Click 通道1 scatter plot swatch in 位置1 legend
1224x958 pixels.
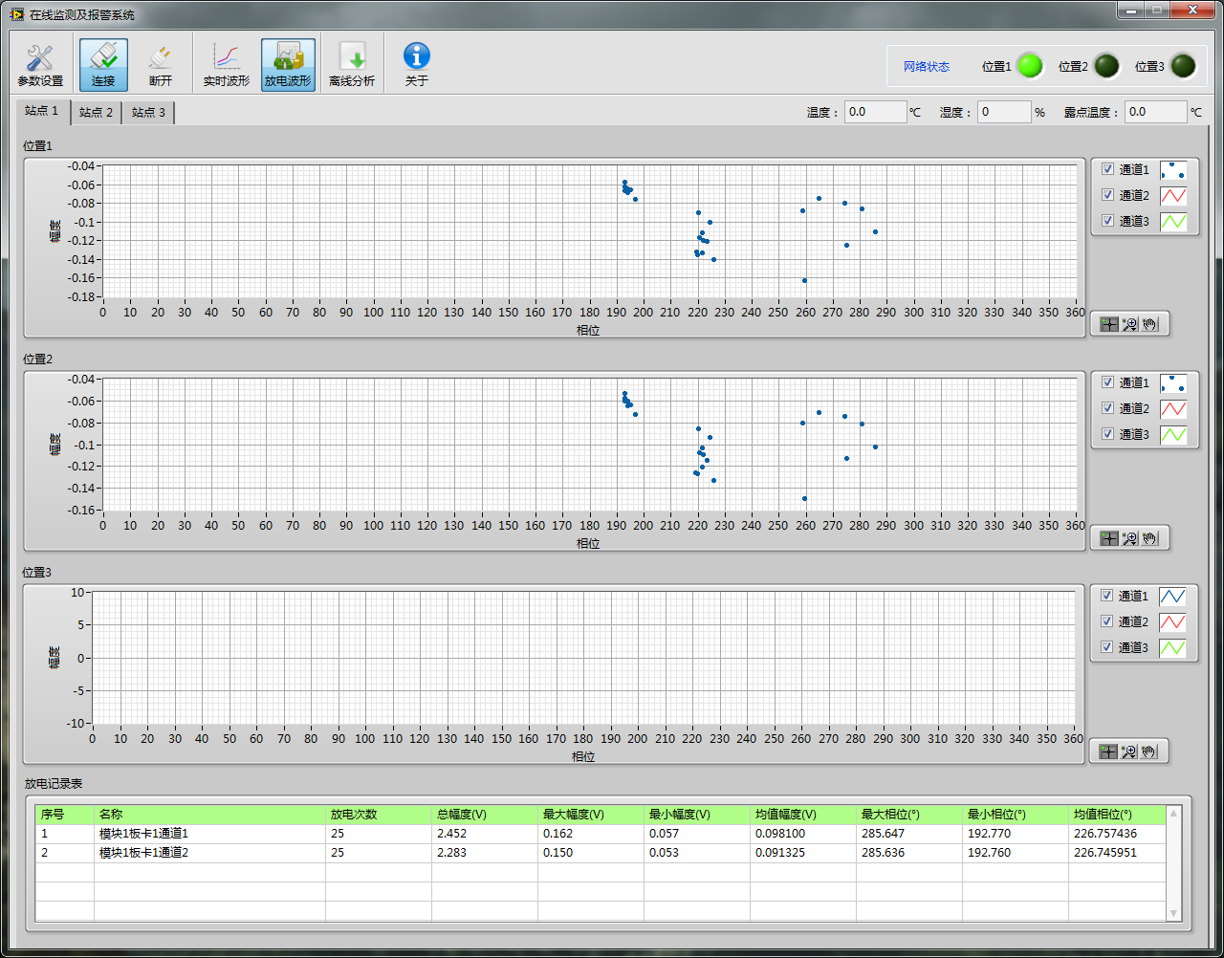pyautogui.click(x=1173, y=170)
